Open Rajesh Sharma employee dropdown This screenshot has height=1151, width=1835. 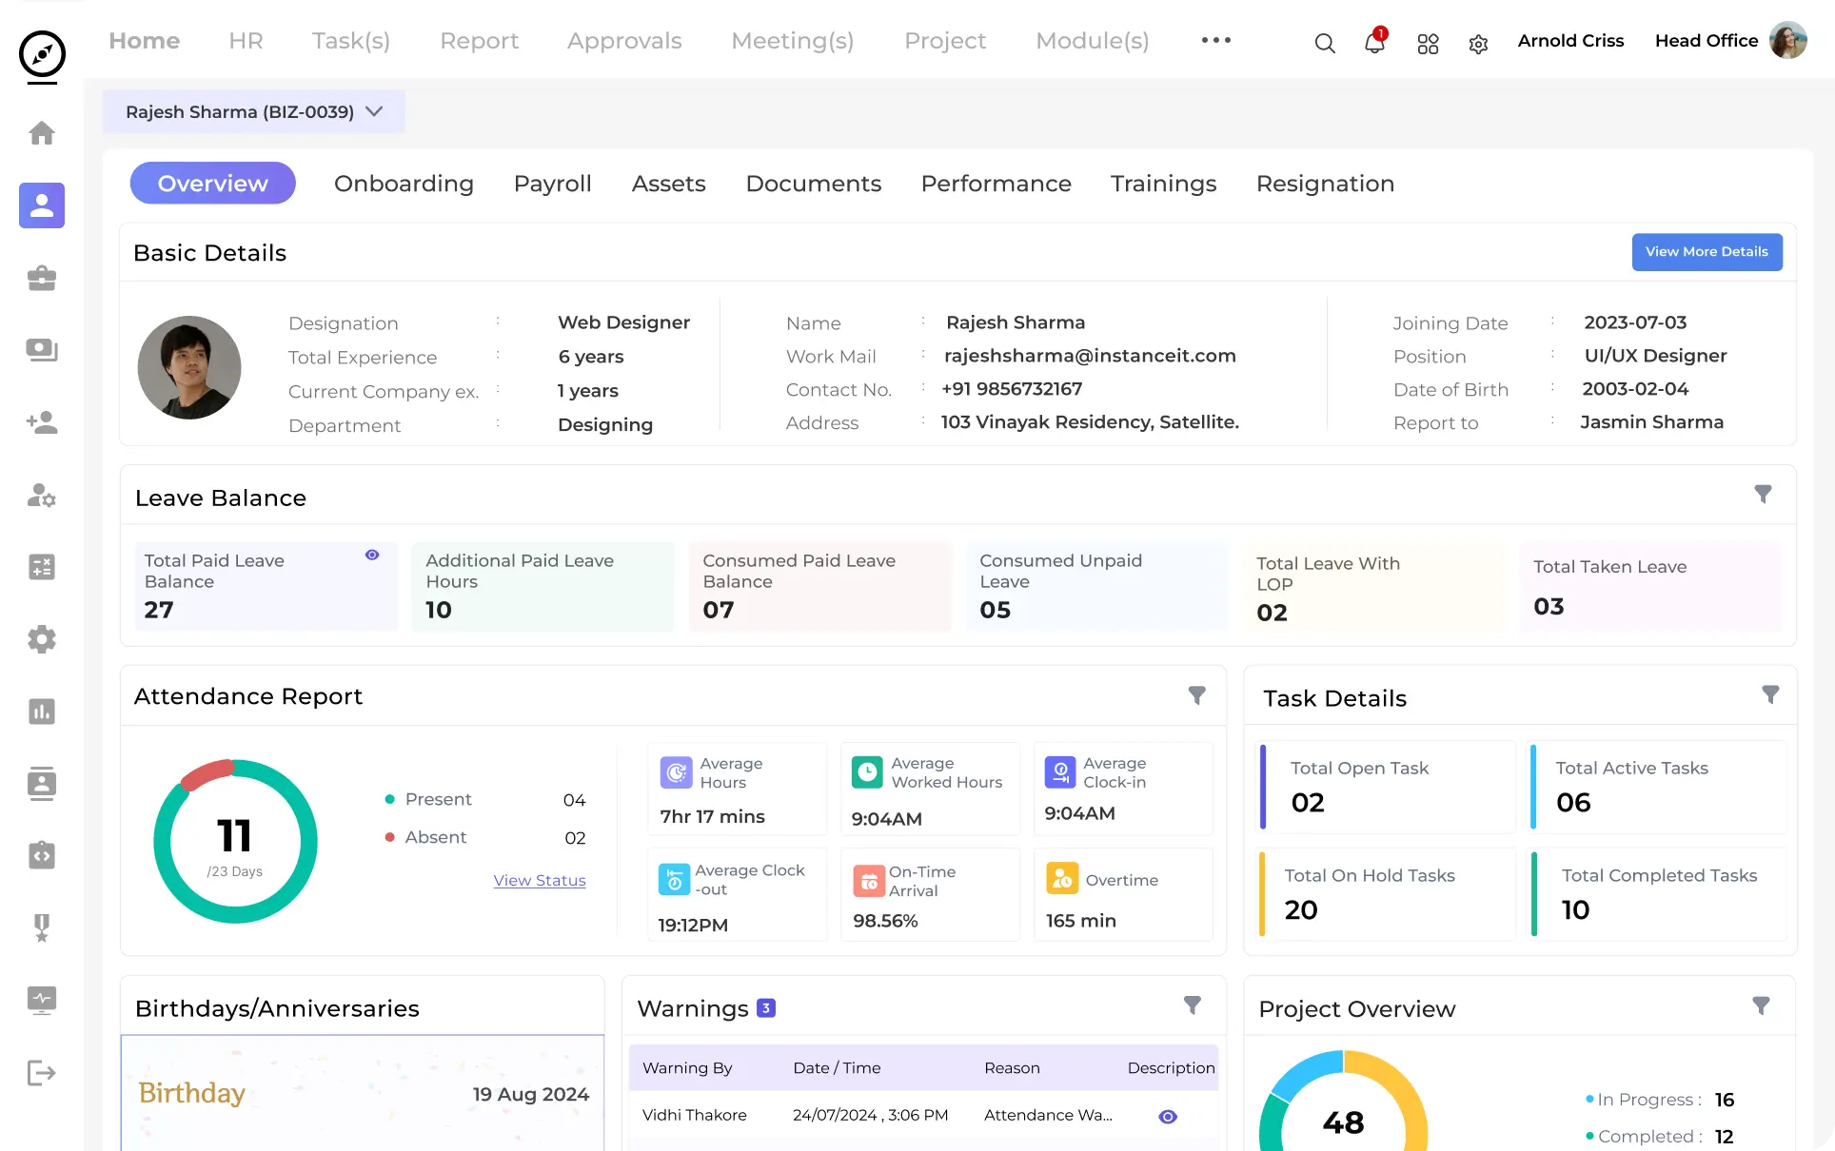(x=254, y=112)
